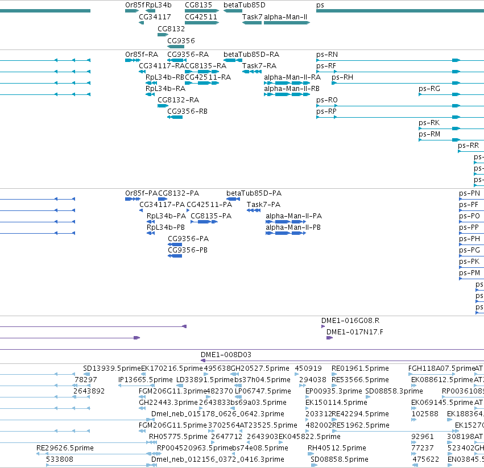
Task: Select the Dmel_neb_012156_0372_0416.3prime label
Action: tap(217, 459)
